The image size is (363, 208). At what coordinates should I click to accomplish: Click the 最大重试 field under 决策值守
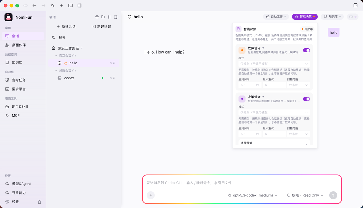pyautogui.click(x=274, y=134)
